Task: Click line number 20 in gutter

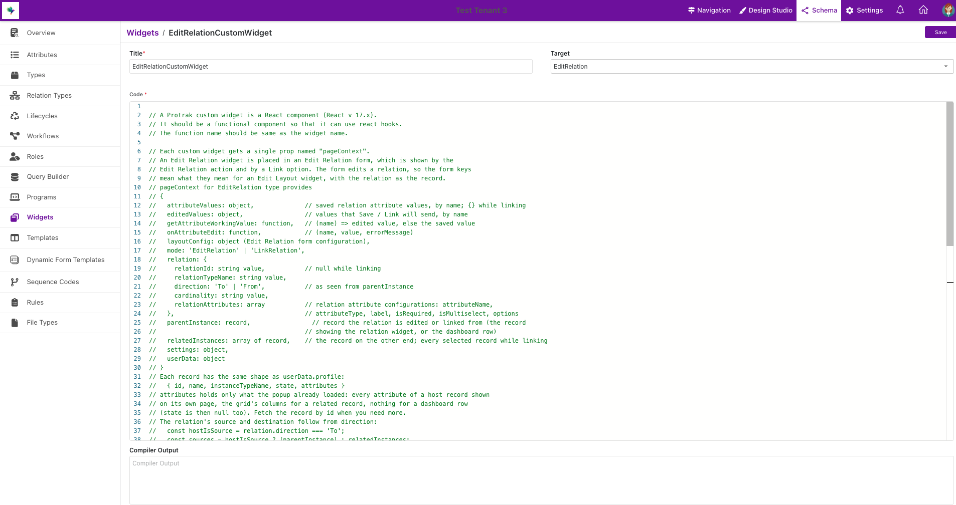Action: click(137, 278)
